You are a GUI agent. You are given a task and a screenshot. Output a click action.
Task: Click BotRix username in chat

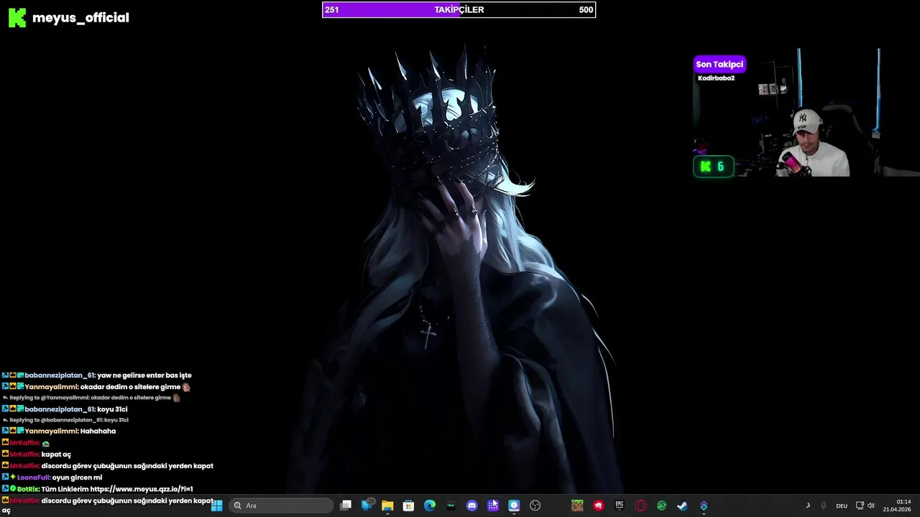[28, 489]
